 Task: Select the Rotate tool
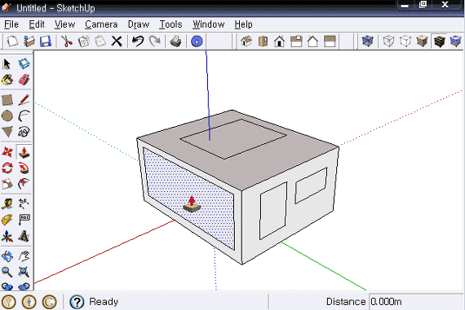[7, 168]
